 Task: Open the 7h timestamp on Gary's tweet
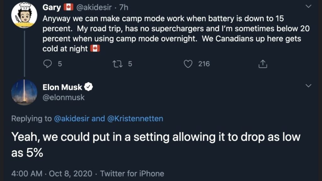[x=123, y=7]
